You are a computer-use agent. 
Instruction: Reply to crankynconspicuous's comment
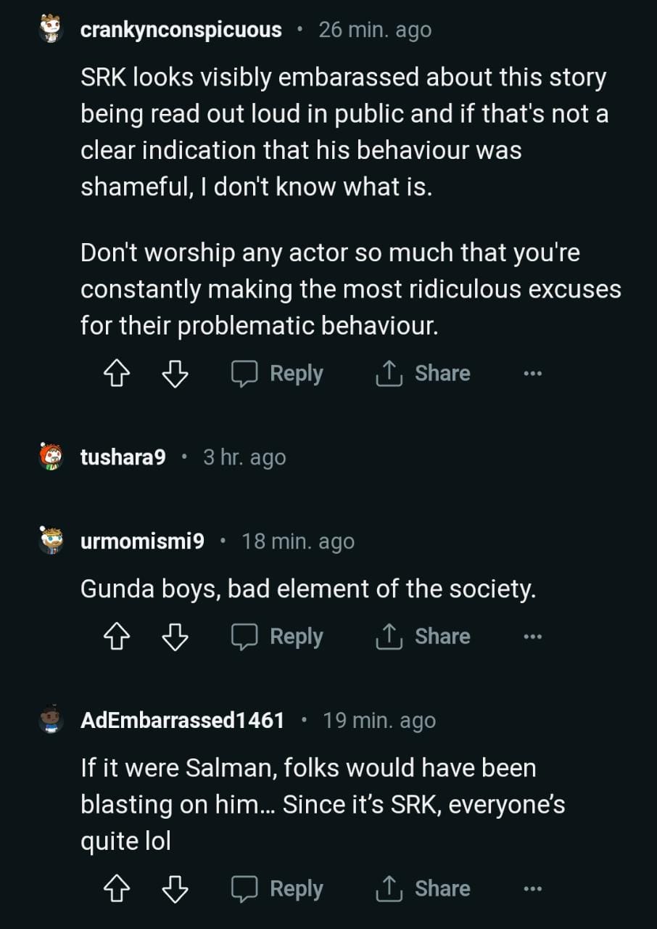point(277,374)
